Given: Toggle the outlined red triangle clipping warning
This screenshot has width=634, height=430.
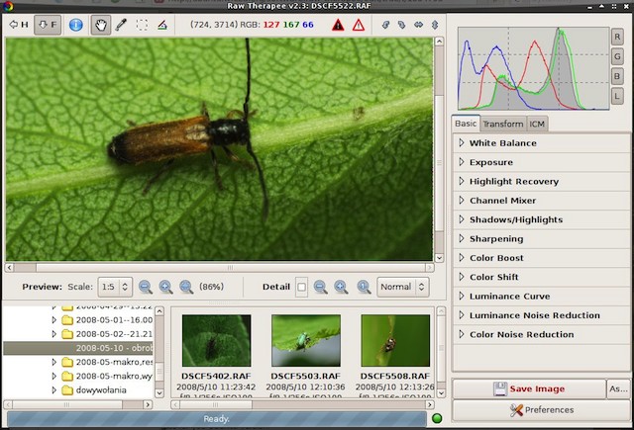Looking at the screenshot, I should [x=359, y=25].
